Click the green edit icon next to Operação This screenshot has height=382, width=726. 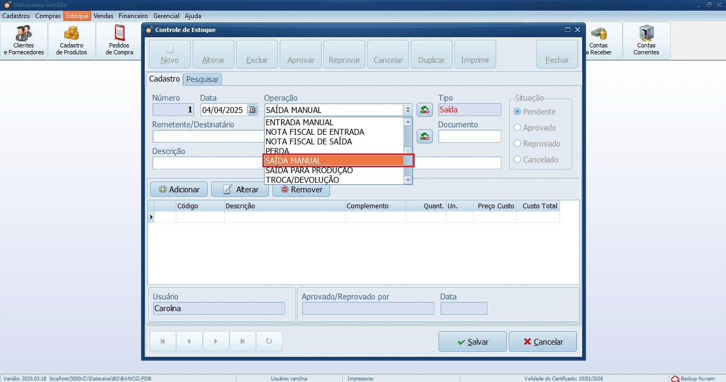[x=424, y=109]
